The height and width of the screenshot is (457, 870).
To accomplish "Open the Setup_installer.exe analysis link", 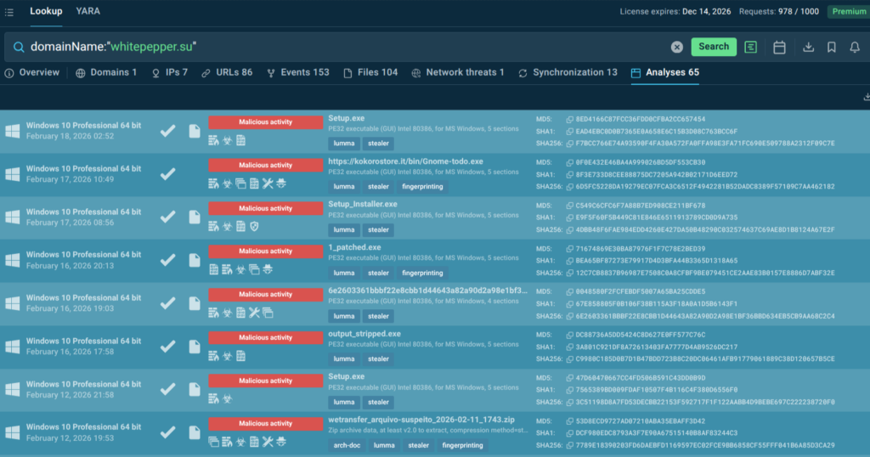I will click(363, 205).
